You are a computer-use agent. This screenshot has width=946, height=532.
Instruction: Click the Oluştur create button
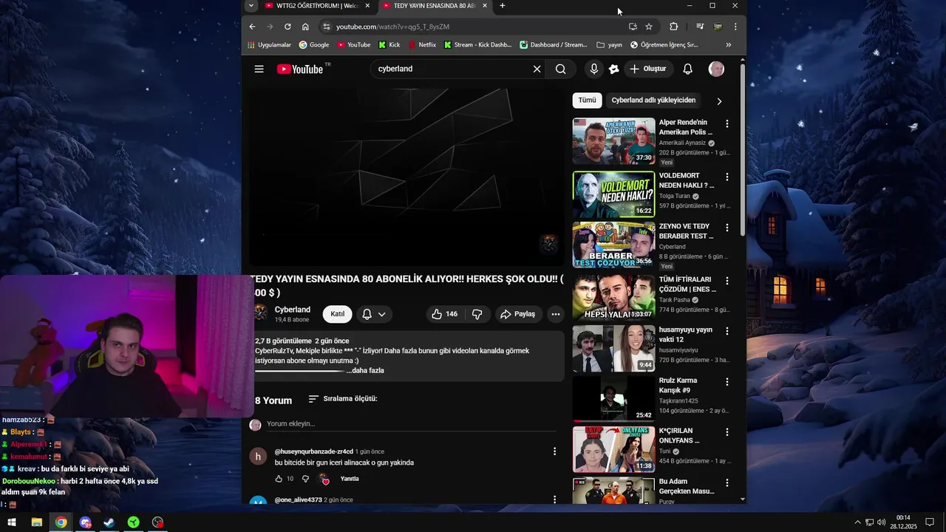coord(647,69)
